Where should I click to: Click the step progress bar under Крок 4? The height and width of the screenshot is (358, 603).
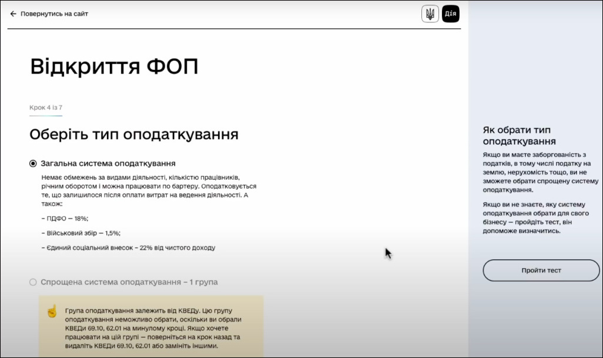pyautogui.click(x=46, y=115)
